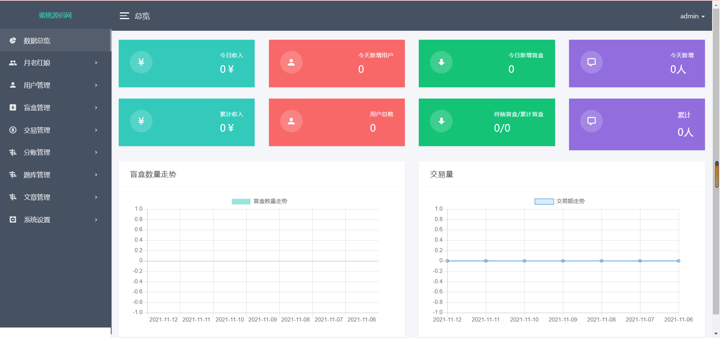Image resolution: width=720 pixels, height=338 pixels.
Task: Click the chat icon on 今天新增 card
Action: 591,62
